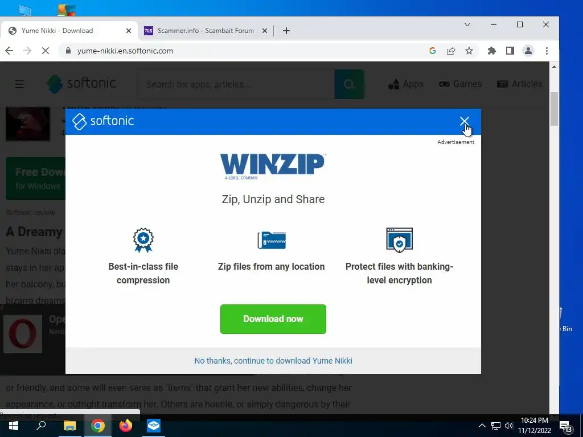
Task: Toggle the browser side panel
Action: [510, 51]
